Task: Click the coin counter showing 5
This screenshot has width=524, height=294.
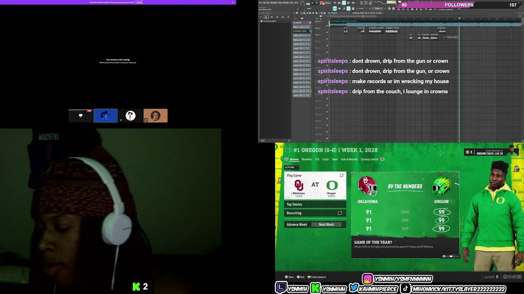Action: [469, 152]
